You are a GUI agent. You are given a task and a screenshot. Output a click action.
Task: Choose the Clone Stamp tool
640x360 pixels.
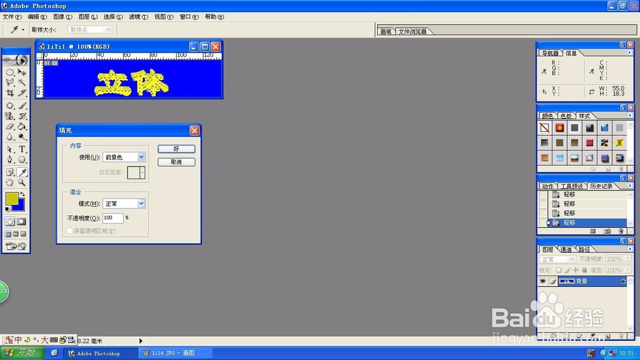click(x=10, y=116)
